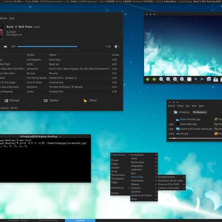Save image using viewer save icon
The width and height of the screenshot is (222, 222).
tap(216, 79)
